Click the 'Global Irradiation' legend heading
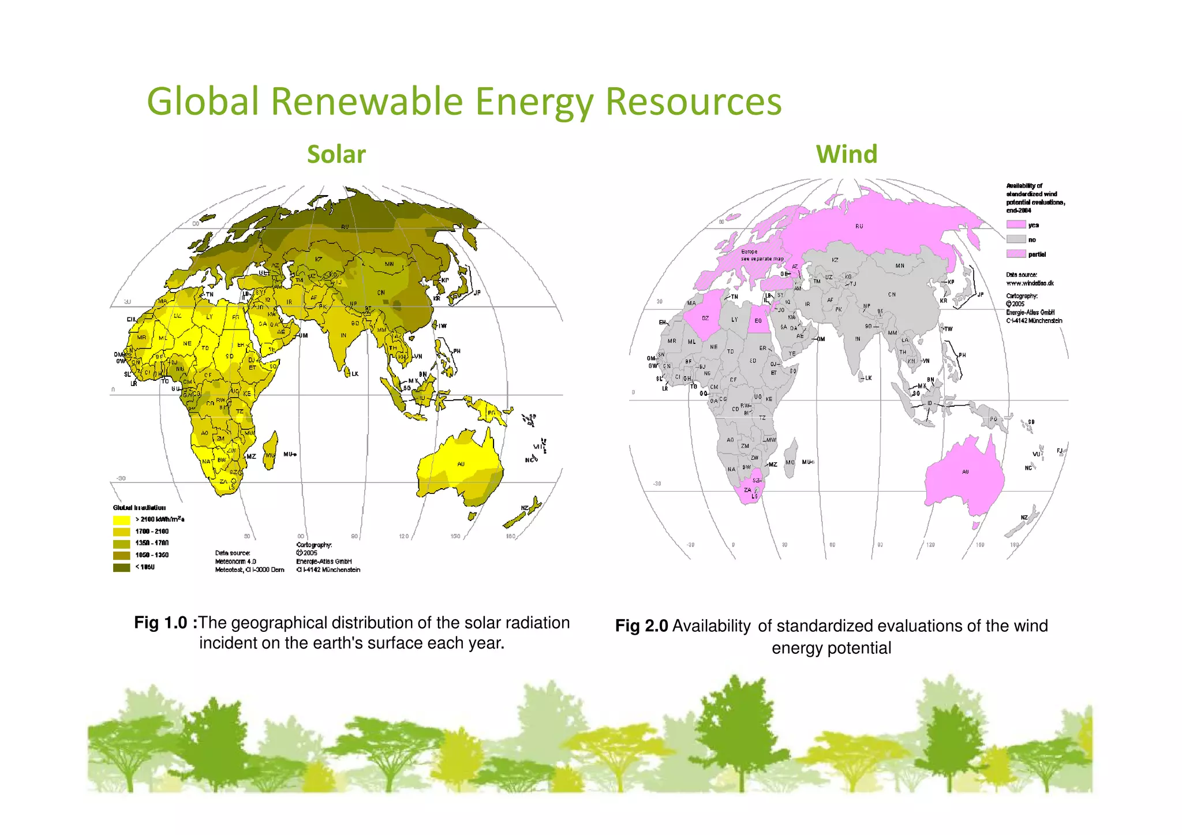1182x835 pixels. click(139, 508)
